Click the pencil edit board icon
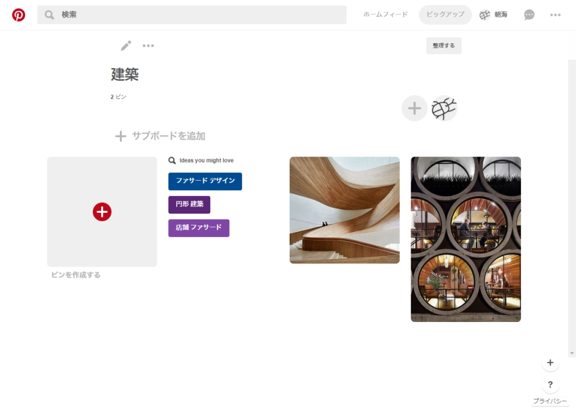This screenshot has width=576, height=412. pyautogui.click(x=126, y=46)
